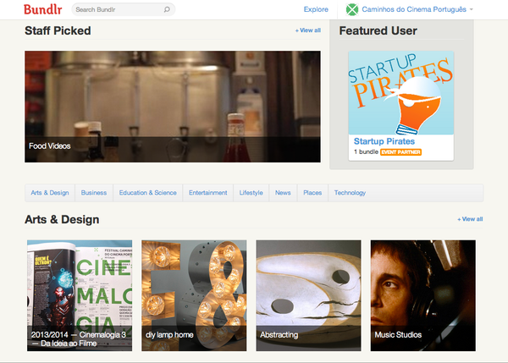
Task: Type in the Search Bundlr field
Action: coord(117,10)
